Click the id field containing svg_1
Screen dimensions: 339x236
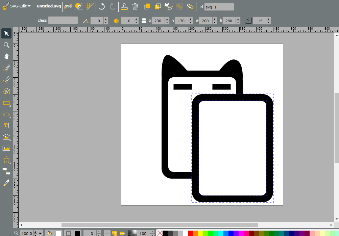[219, 7]
